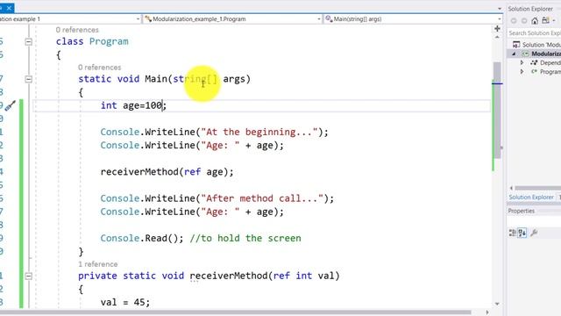Click the 'val = 45;' statement
The width and height of the screenshot is (561, 316).
point(125,302)
